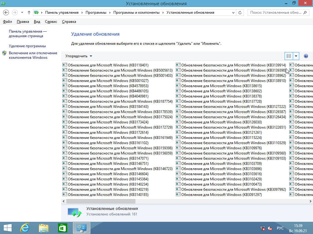
Task: Select update KB3118401
Action: (105, 65)
